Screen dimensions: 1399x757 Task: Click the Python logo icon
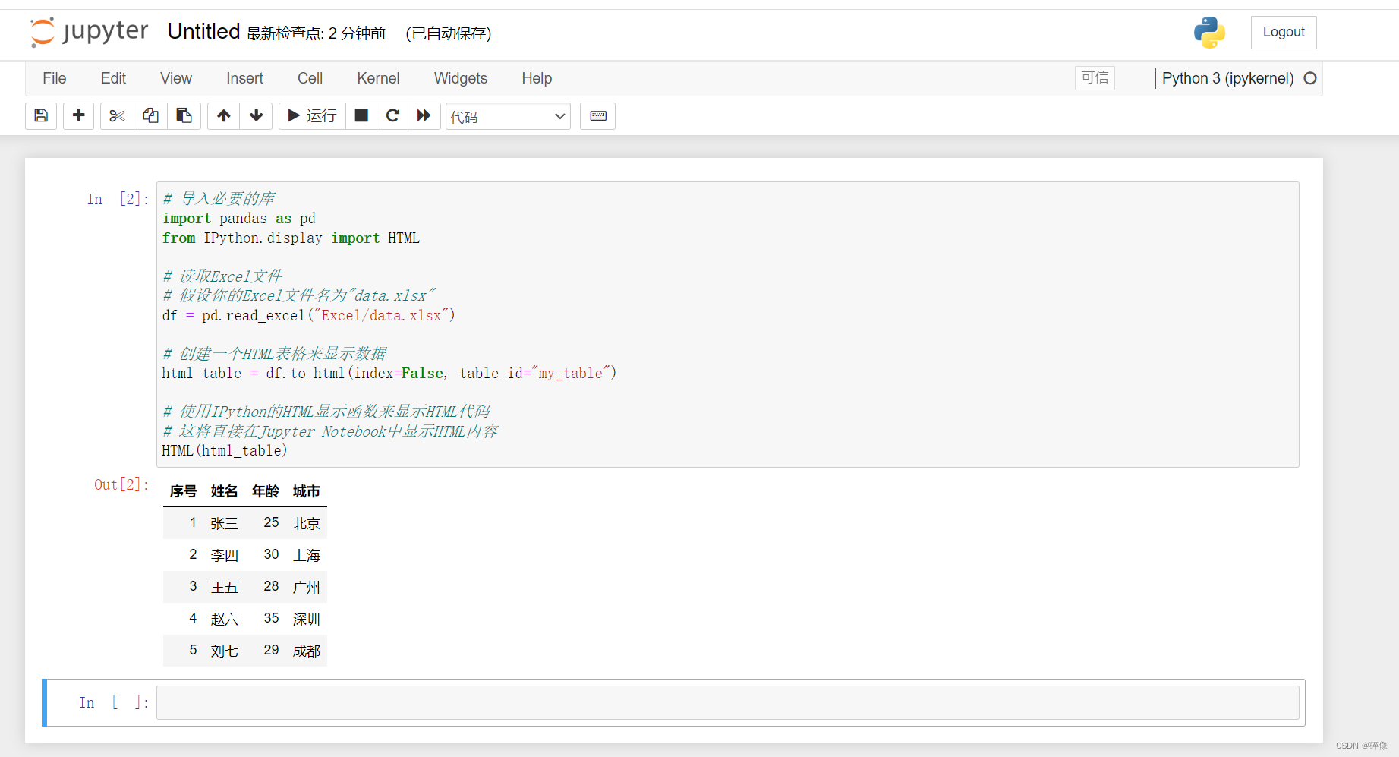[1209, 32]
